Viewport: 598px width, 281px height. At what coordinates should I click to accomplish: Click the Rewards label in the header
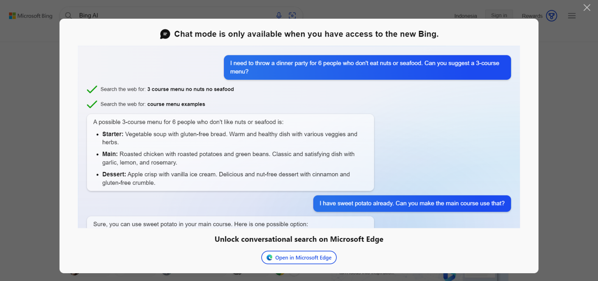[x=531, y=16]
